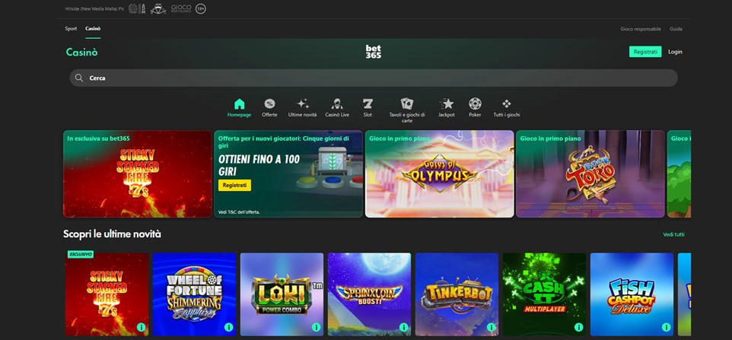Select the Slot seven icon
The image size is (732, 340).
tap(368, 103)
